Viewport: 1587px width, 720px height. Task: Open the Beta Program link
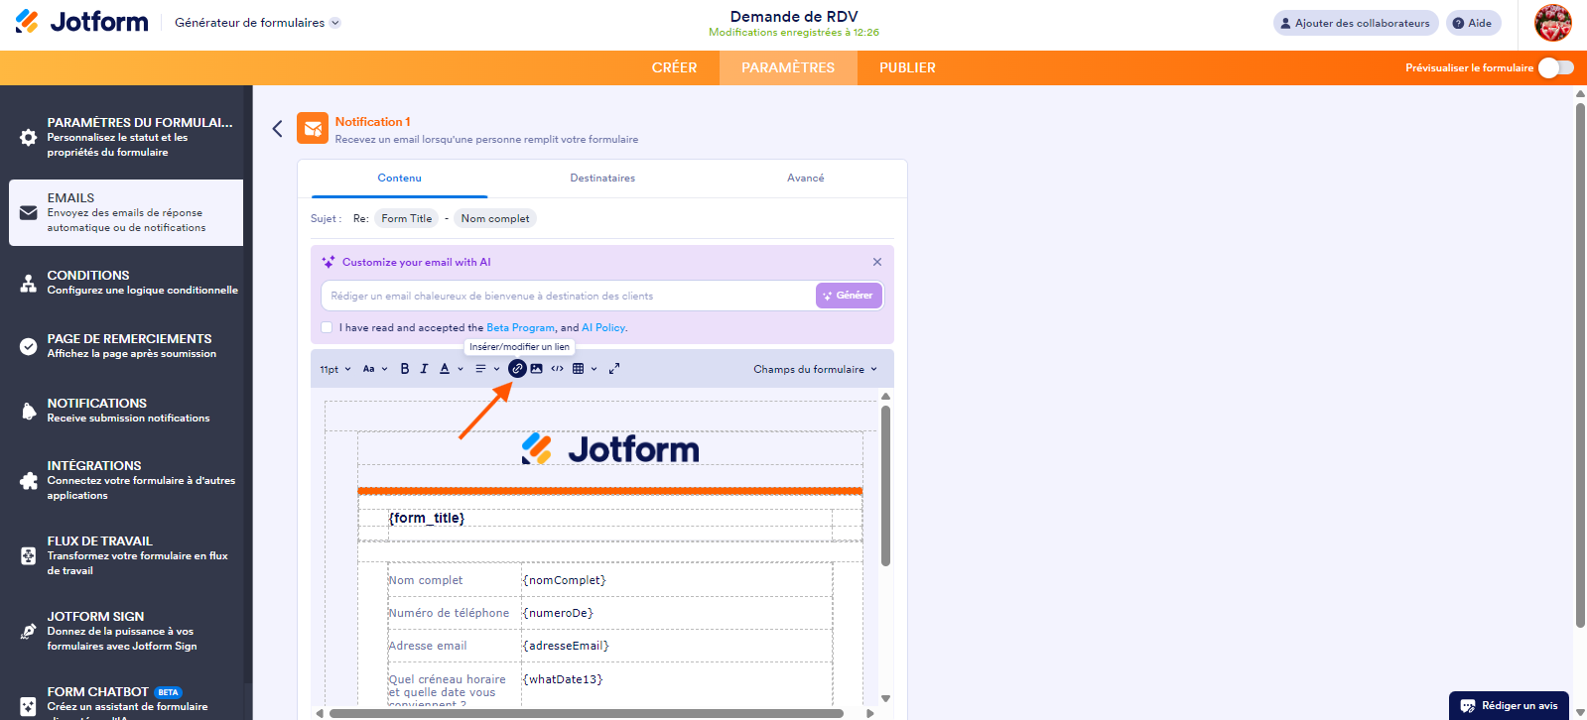520,327
